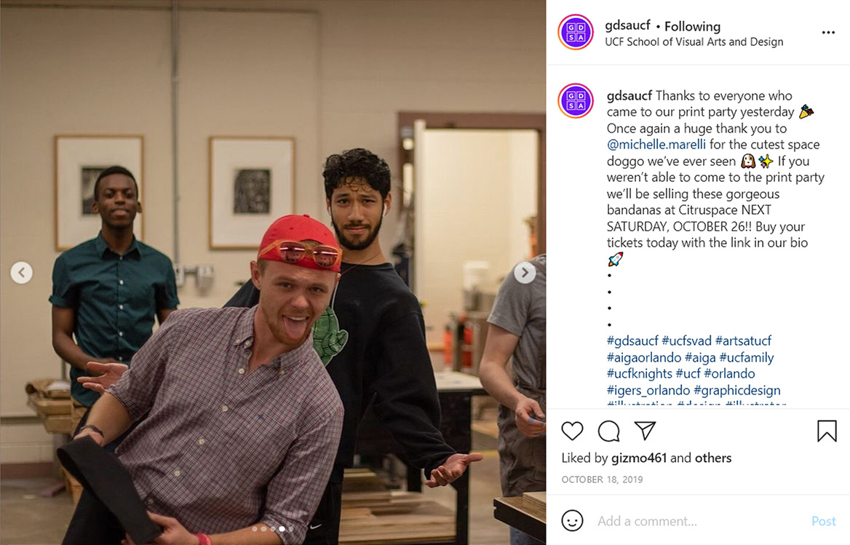The width and height of the screenshot is (850, 545).
Task: Open the #ucfknights hashtag
Action: [x=639, y=374]
